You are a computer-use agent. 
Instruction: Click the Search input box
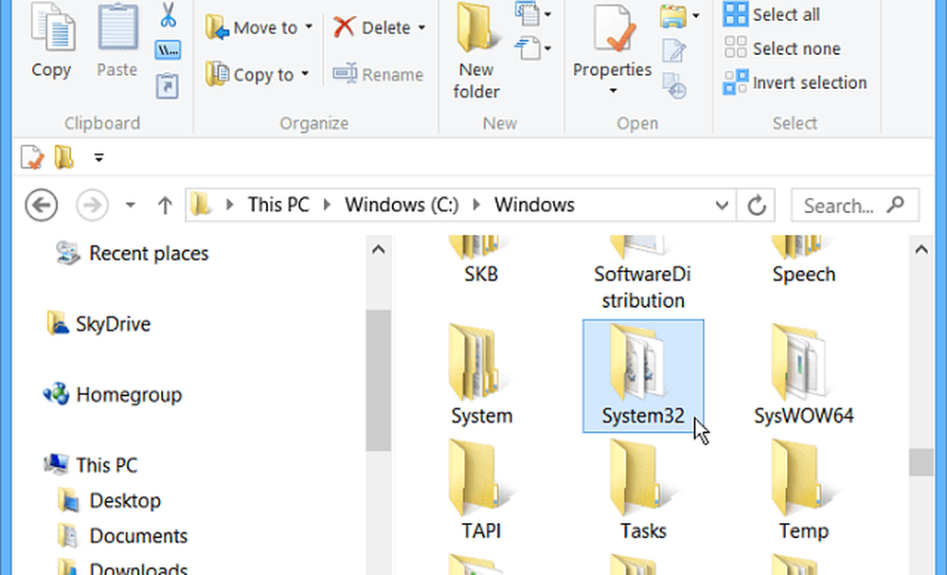[855, 206]
